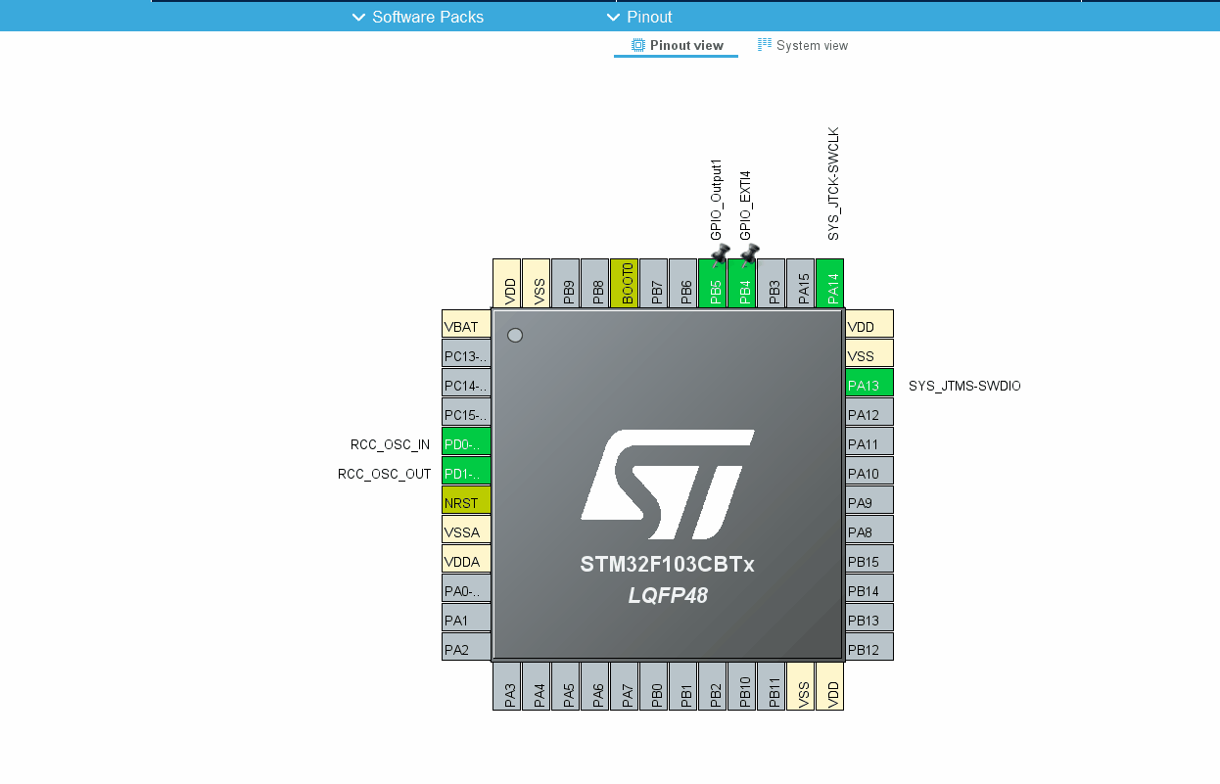Click the RCC_OSC_IN signal label
The width and height of the screenshot is (1220, 784).
click(390, 444)
